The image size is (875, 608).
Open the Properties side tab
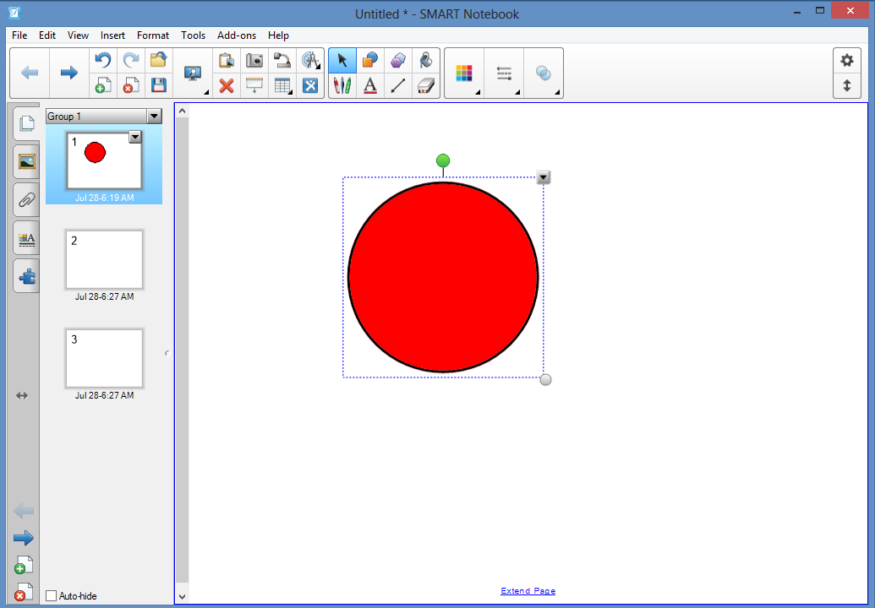(26, 238)
